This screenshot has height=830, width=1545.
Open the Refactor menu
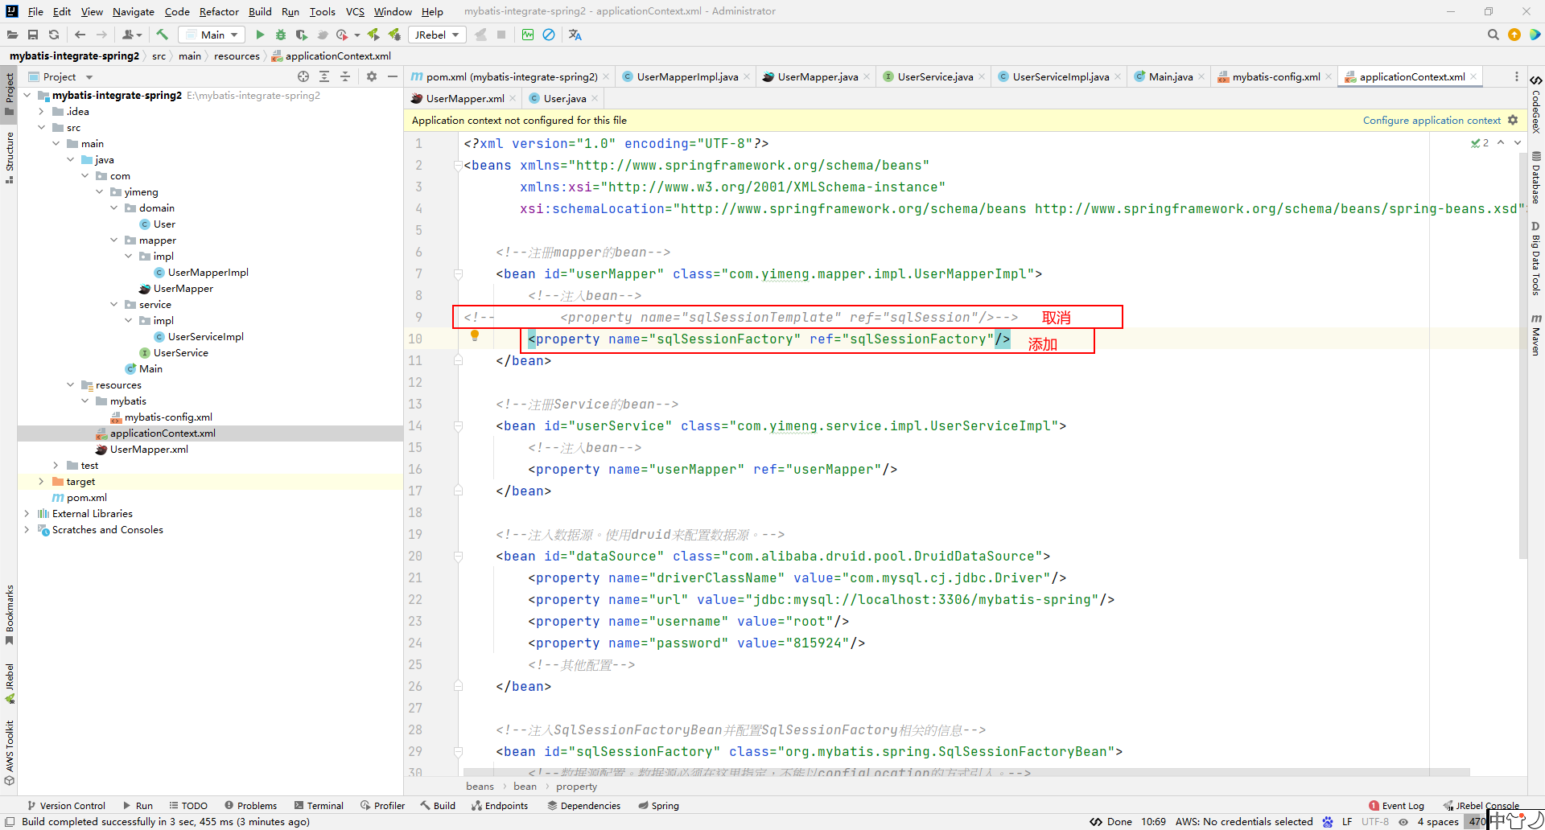(219, 11)
